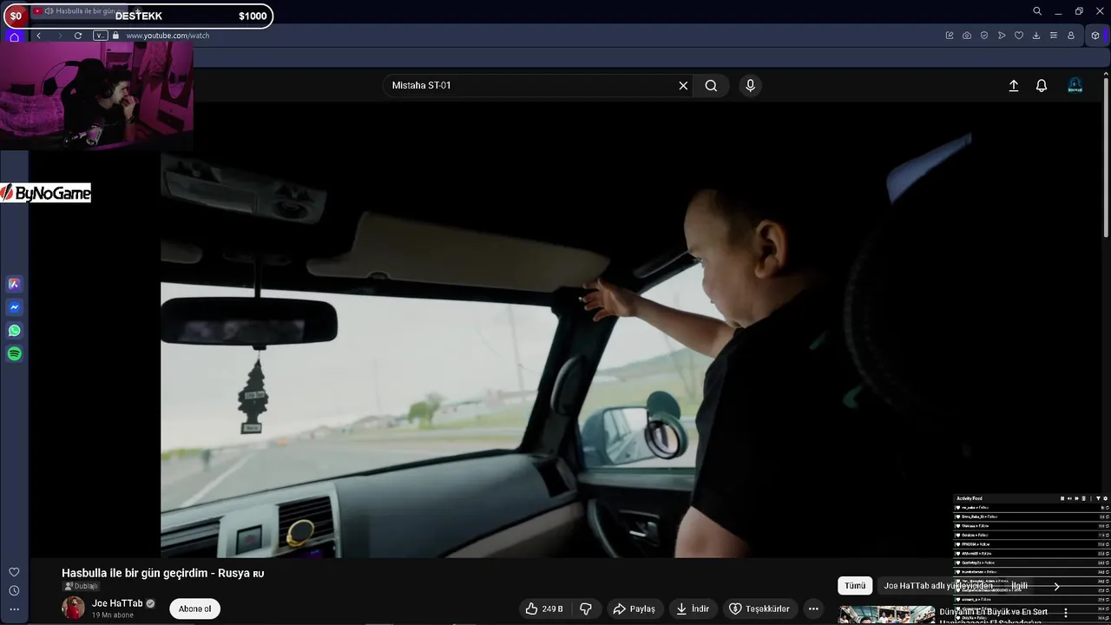This screenshot has height=625, width=1111.
Task: Take a snapshot with the camera icon
Action: pyautogui.click(x=967, y=36)
